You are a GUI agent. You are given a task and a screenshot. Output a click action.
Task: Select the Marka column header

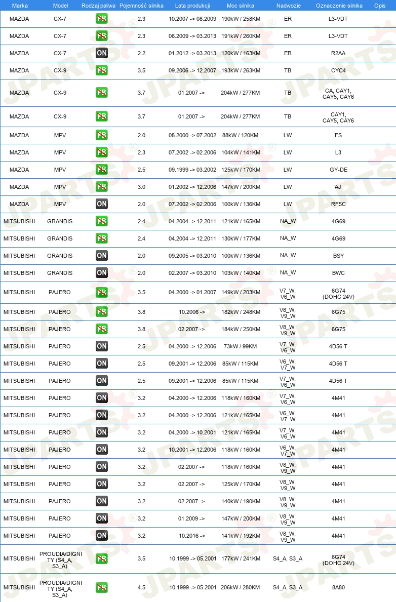pos(20,6)
